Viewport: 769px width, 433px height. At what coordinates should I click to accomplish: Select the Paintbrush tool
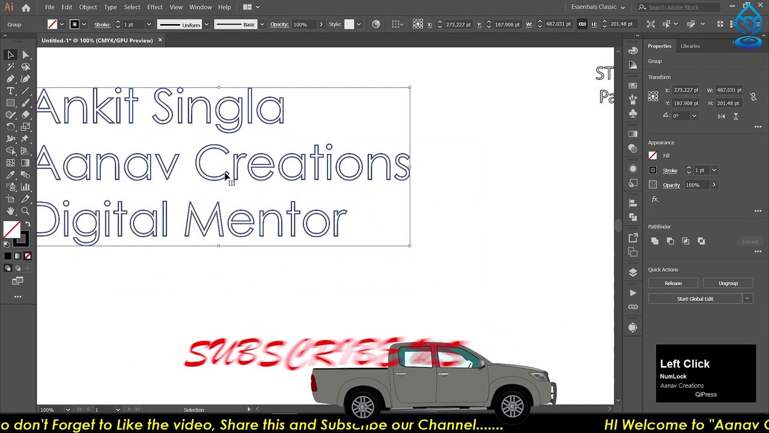(25, 103)
